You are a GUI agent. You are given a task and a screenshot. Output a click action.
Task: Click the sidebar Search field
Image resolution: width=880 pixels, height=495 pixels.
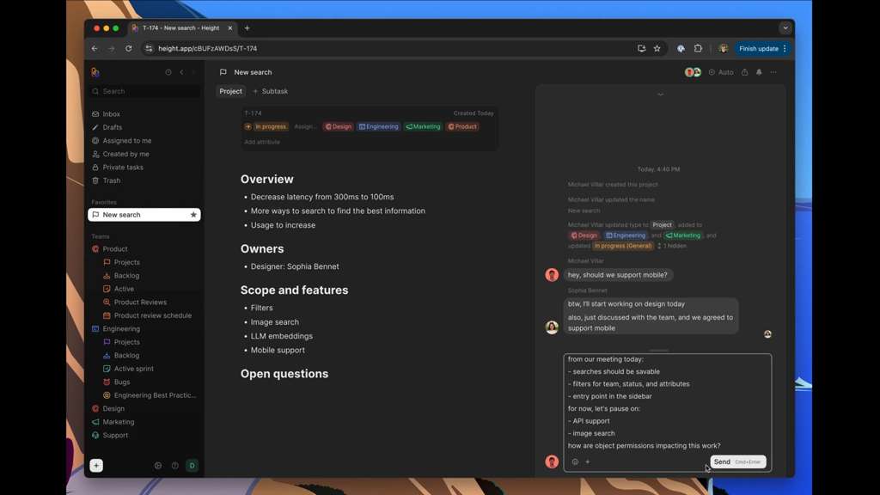[x=146, y=91]
